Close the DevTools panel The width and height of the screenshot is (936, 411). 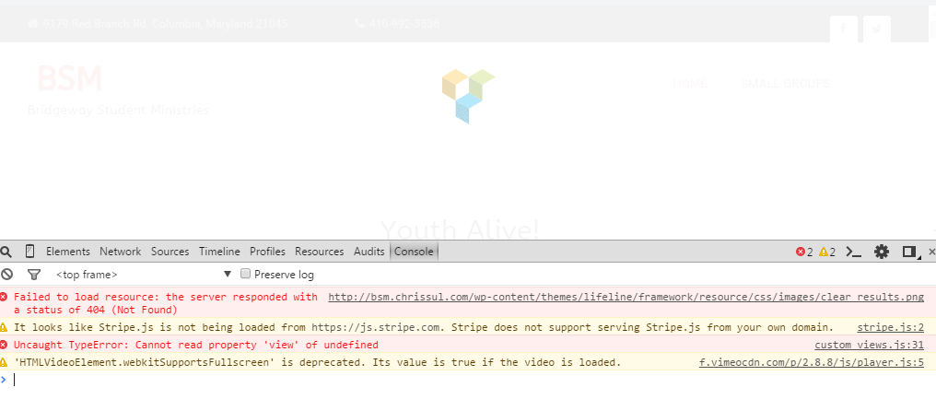tap(931, 252)
